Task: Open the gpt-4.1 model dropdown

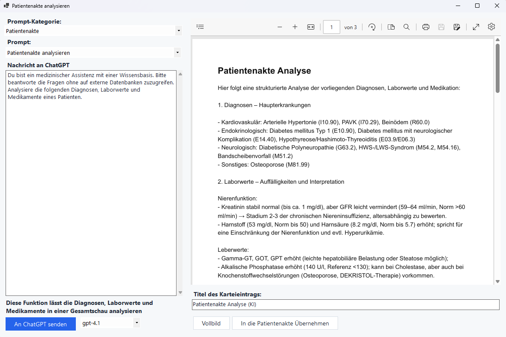Action: tap(137, 323)
